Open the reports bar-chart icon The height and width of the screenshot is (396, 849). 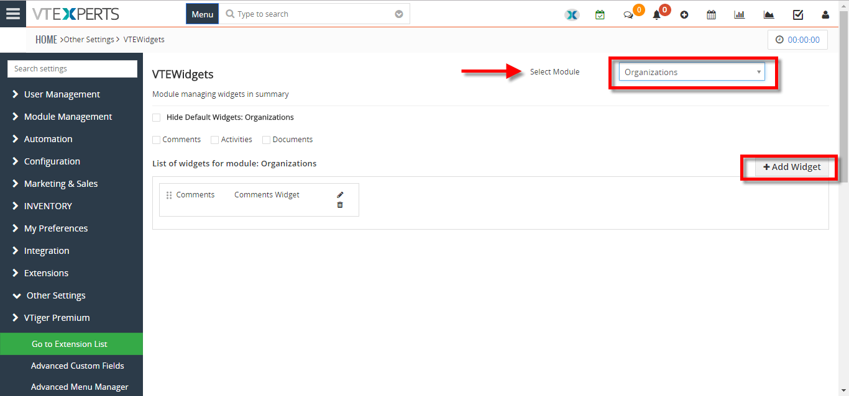[x=739, y=14]
